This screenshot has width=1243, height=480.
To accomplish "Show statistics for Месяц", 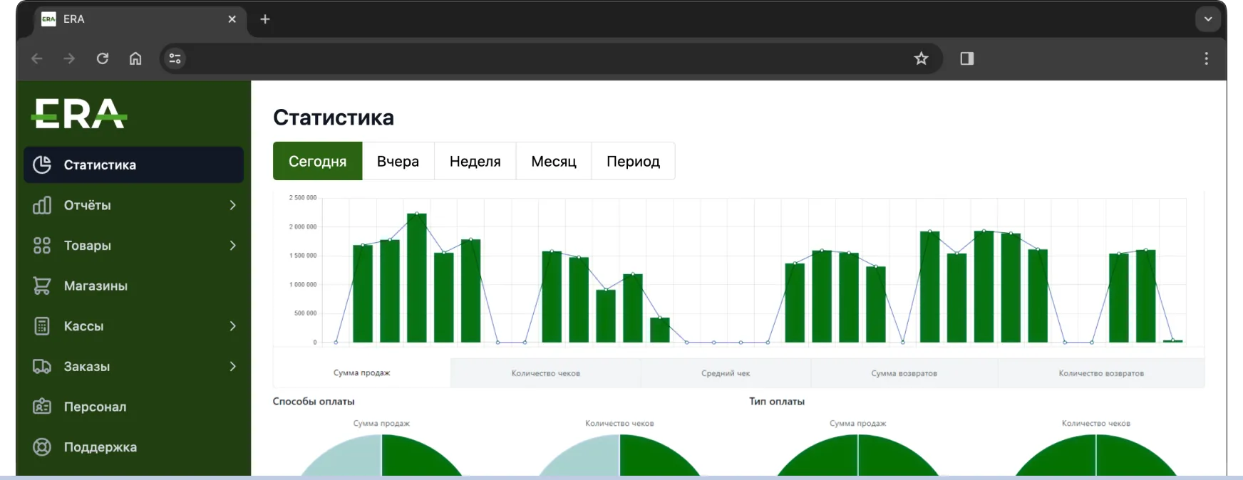I will click(554, 161).
